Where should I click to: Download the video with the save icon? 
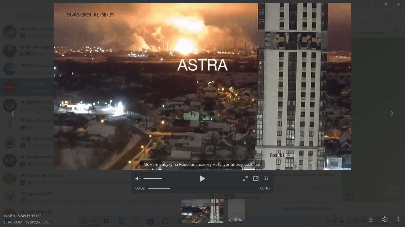tap(371, 219)
